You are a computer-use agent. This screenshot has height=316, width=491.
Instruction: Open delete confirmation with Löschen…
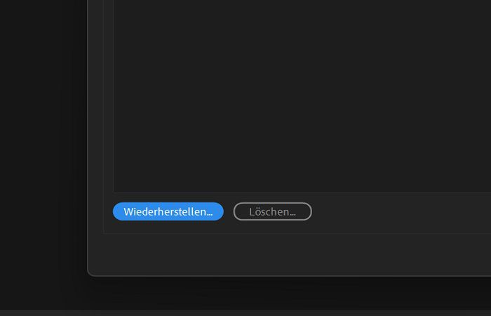272,211
